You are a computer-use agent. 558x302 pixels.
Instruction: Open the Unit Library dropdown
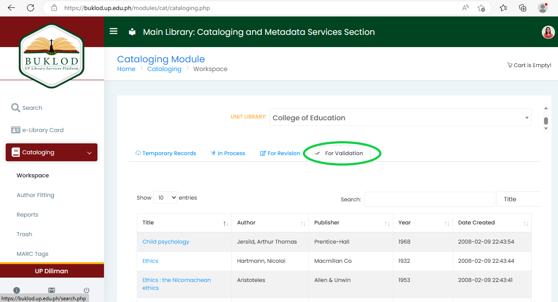(x=400, y=118)
